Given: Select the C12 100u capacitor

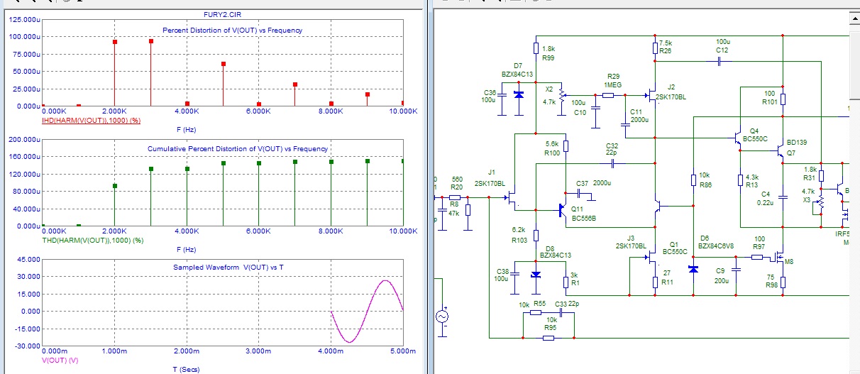Looking at the screenshot, I should point(719,62).
